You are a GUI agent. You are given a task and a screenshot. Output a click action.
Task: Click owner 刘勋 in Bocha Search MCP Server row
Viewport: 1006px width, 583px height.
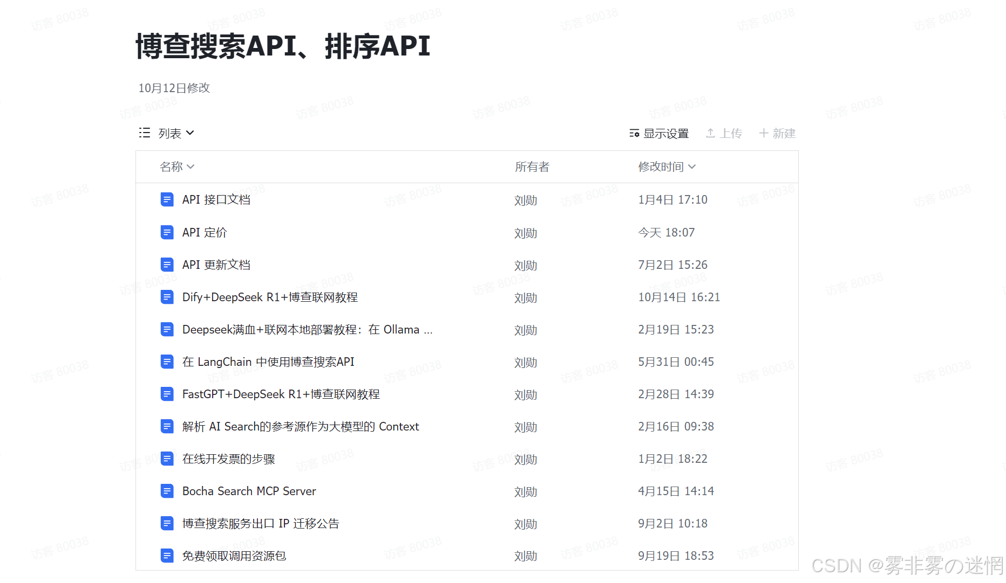click(x=526, y=492)
